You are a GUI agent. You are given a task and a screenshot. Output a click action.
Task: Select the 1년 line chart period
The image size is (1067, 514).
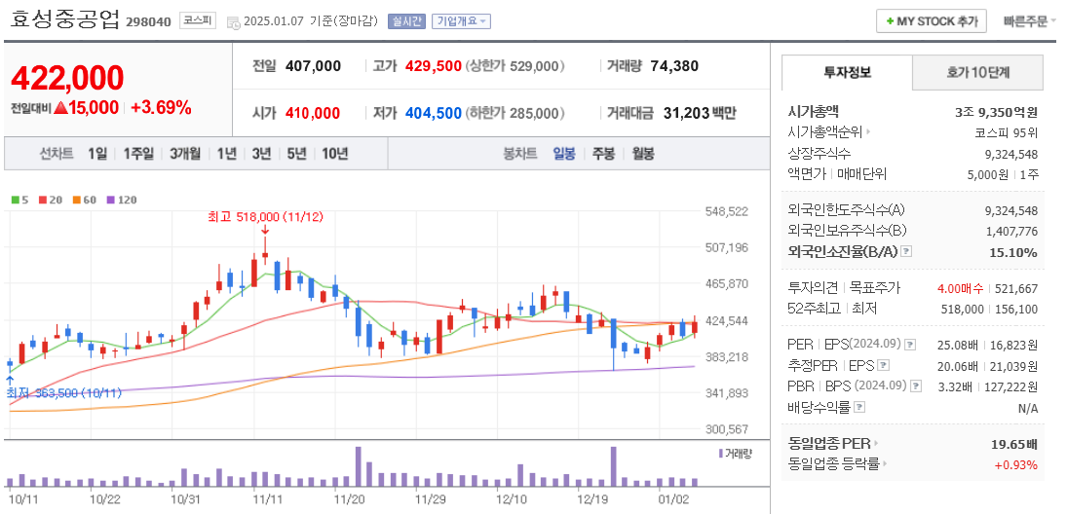(x=227, y=154)
